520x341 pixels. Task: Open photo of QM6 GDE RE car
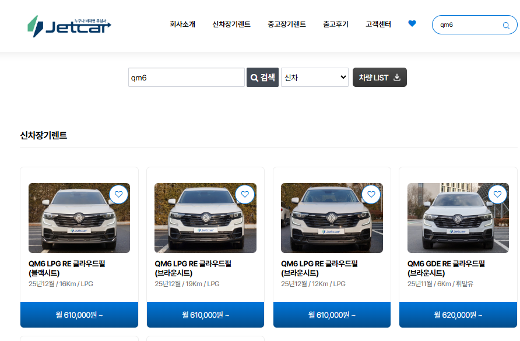(x=458, y=218)
